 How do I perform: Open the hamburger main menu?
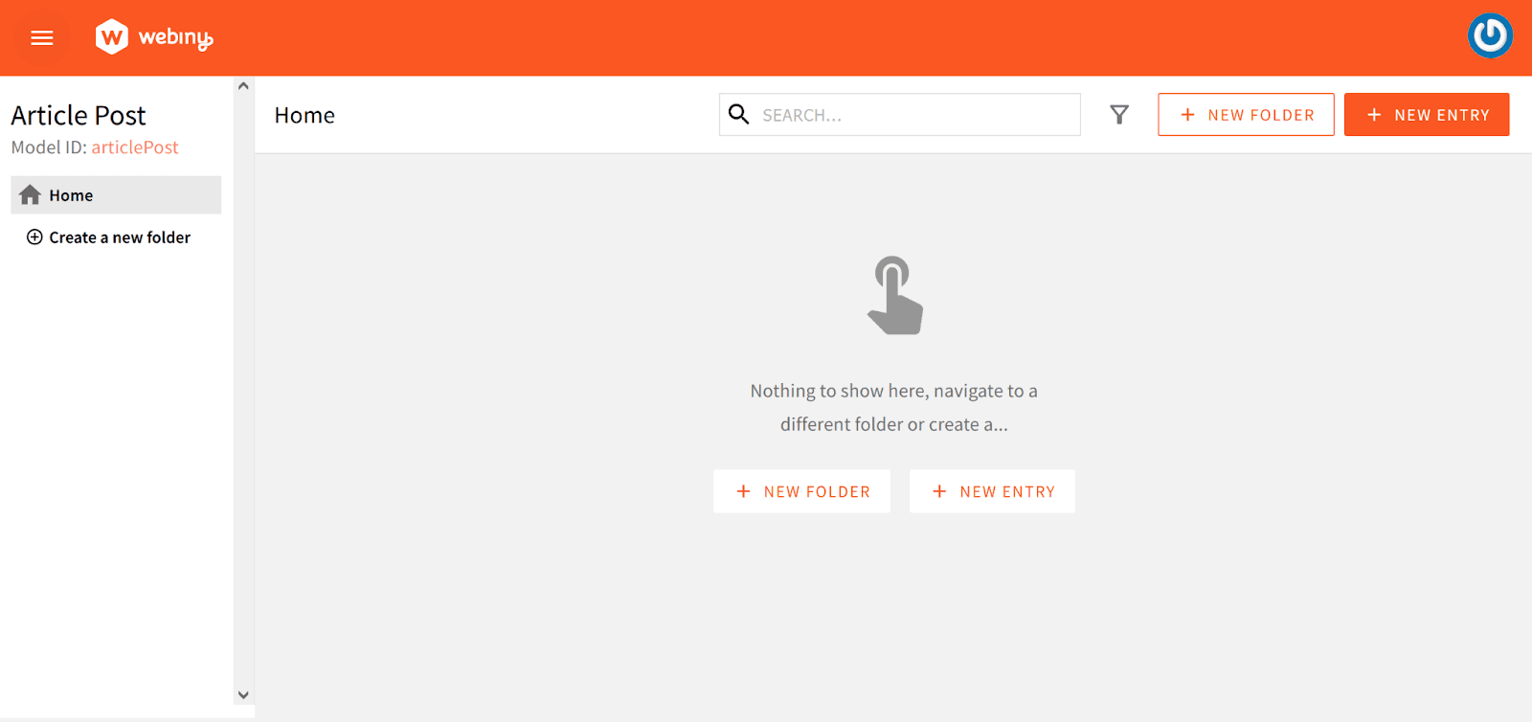pos(42,38)
